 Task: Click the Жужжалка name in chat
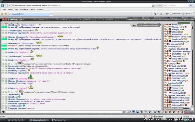click(x=14, y=94)
